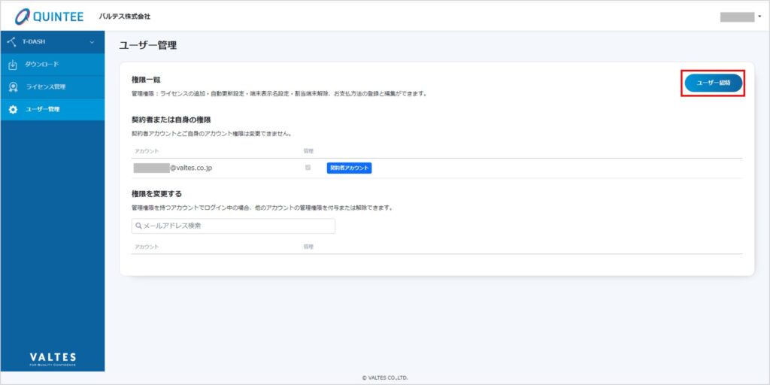Toggle the 管理 checkbox for the valtes.co.jp account
The height and width of the screenshot is (385, 770).
(x=308, y=168)
